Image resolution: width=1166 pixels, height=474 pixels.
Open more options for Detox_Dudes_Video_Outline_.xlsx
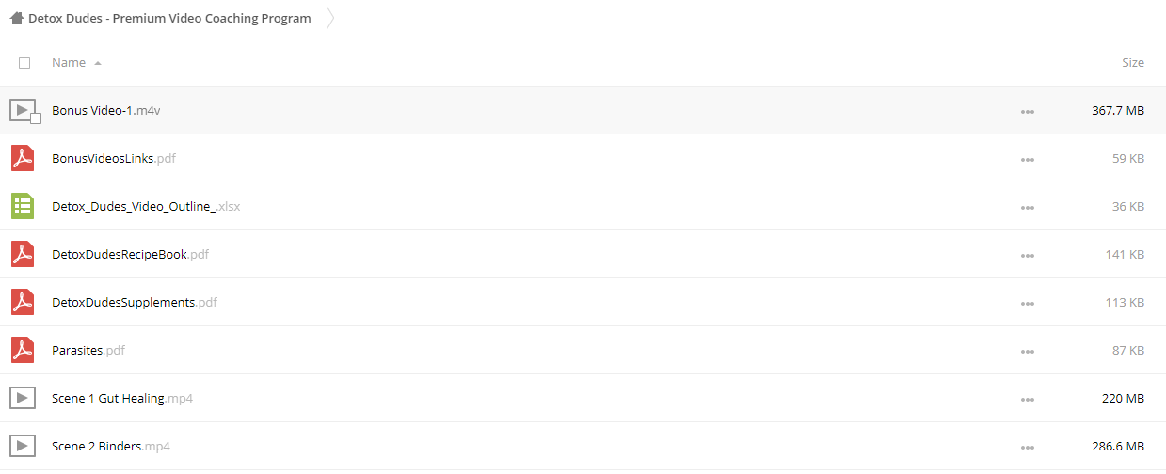(1027, 208)
